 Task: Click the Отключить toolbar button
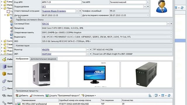(x=37, y=96)
